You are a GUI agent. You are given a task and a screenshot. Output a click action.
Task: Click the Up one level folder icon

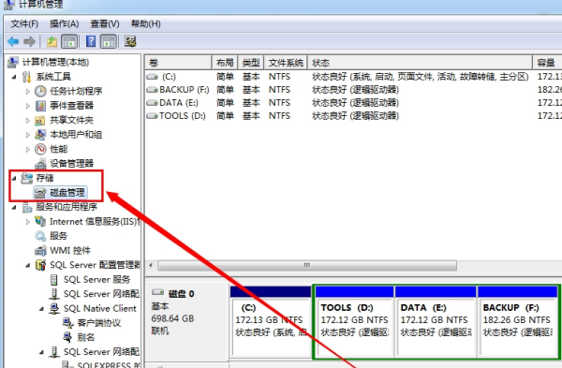pos(52,41)
